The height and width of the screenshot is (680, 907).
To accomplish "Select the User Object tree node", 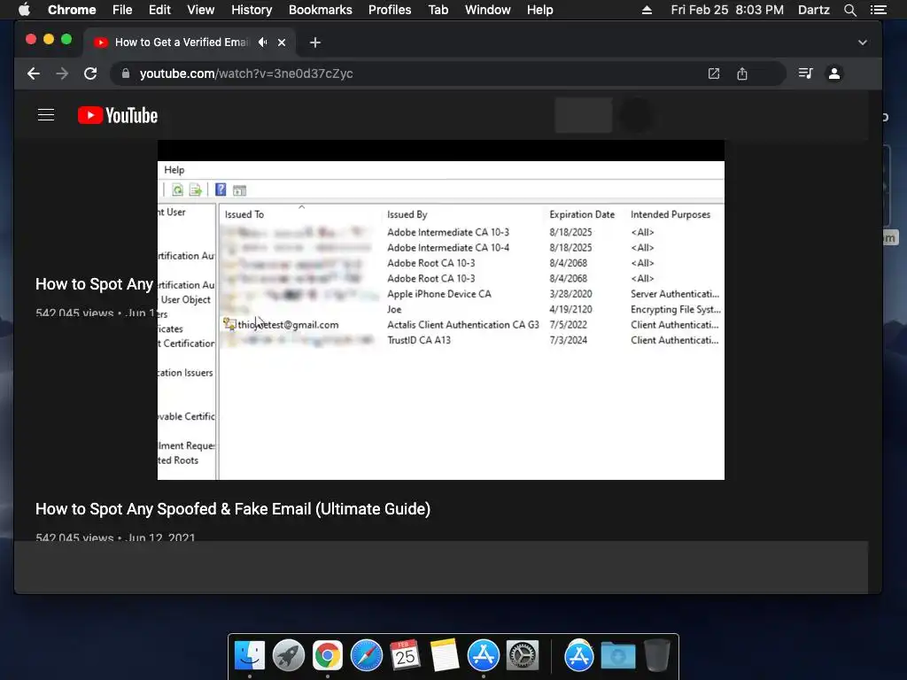I will [x=185, y=299].
